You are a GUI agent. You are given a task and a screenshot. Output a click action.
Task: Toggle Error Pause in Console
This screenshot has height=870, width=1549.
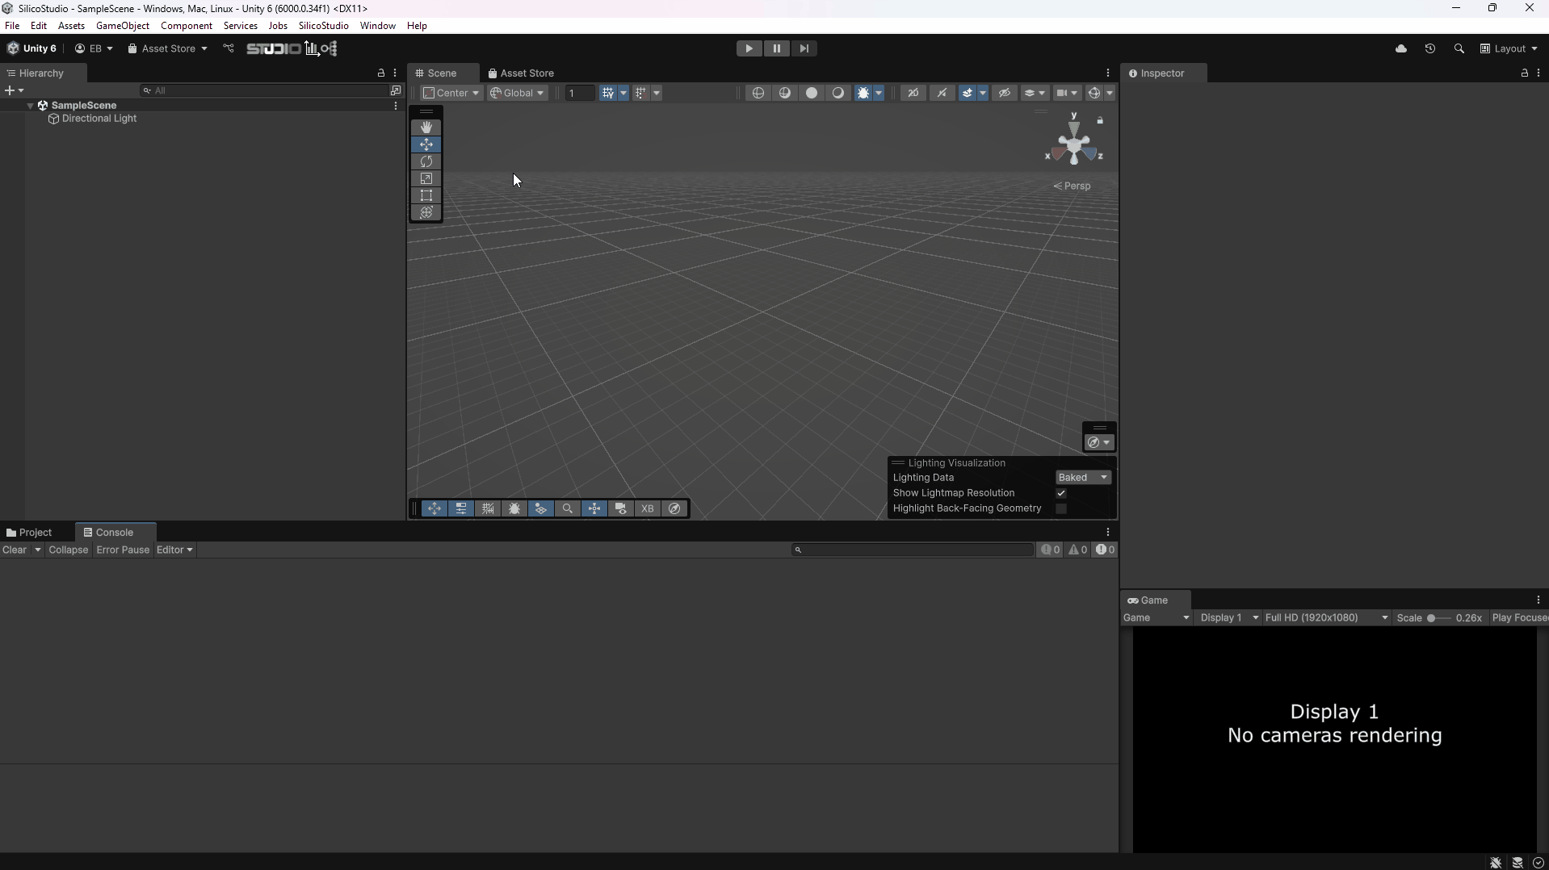(x=123, y=550)
